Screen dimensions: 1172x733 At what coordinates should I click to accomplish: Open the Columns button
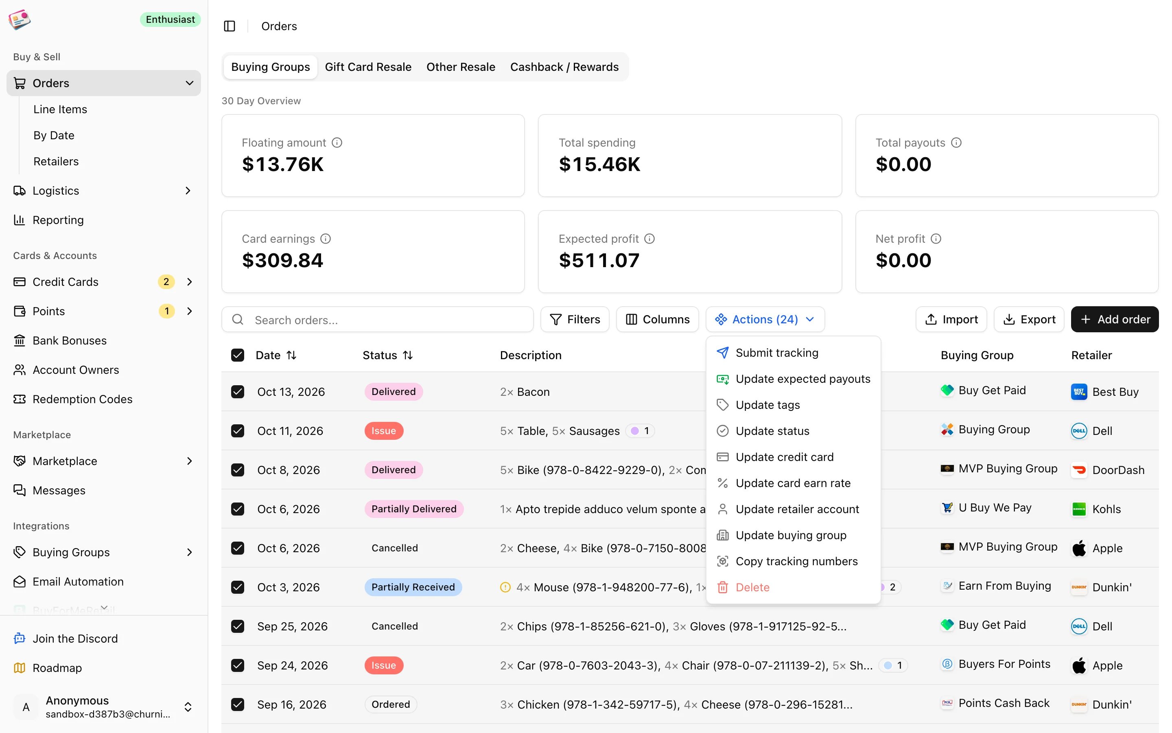(x=657, y=320)
